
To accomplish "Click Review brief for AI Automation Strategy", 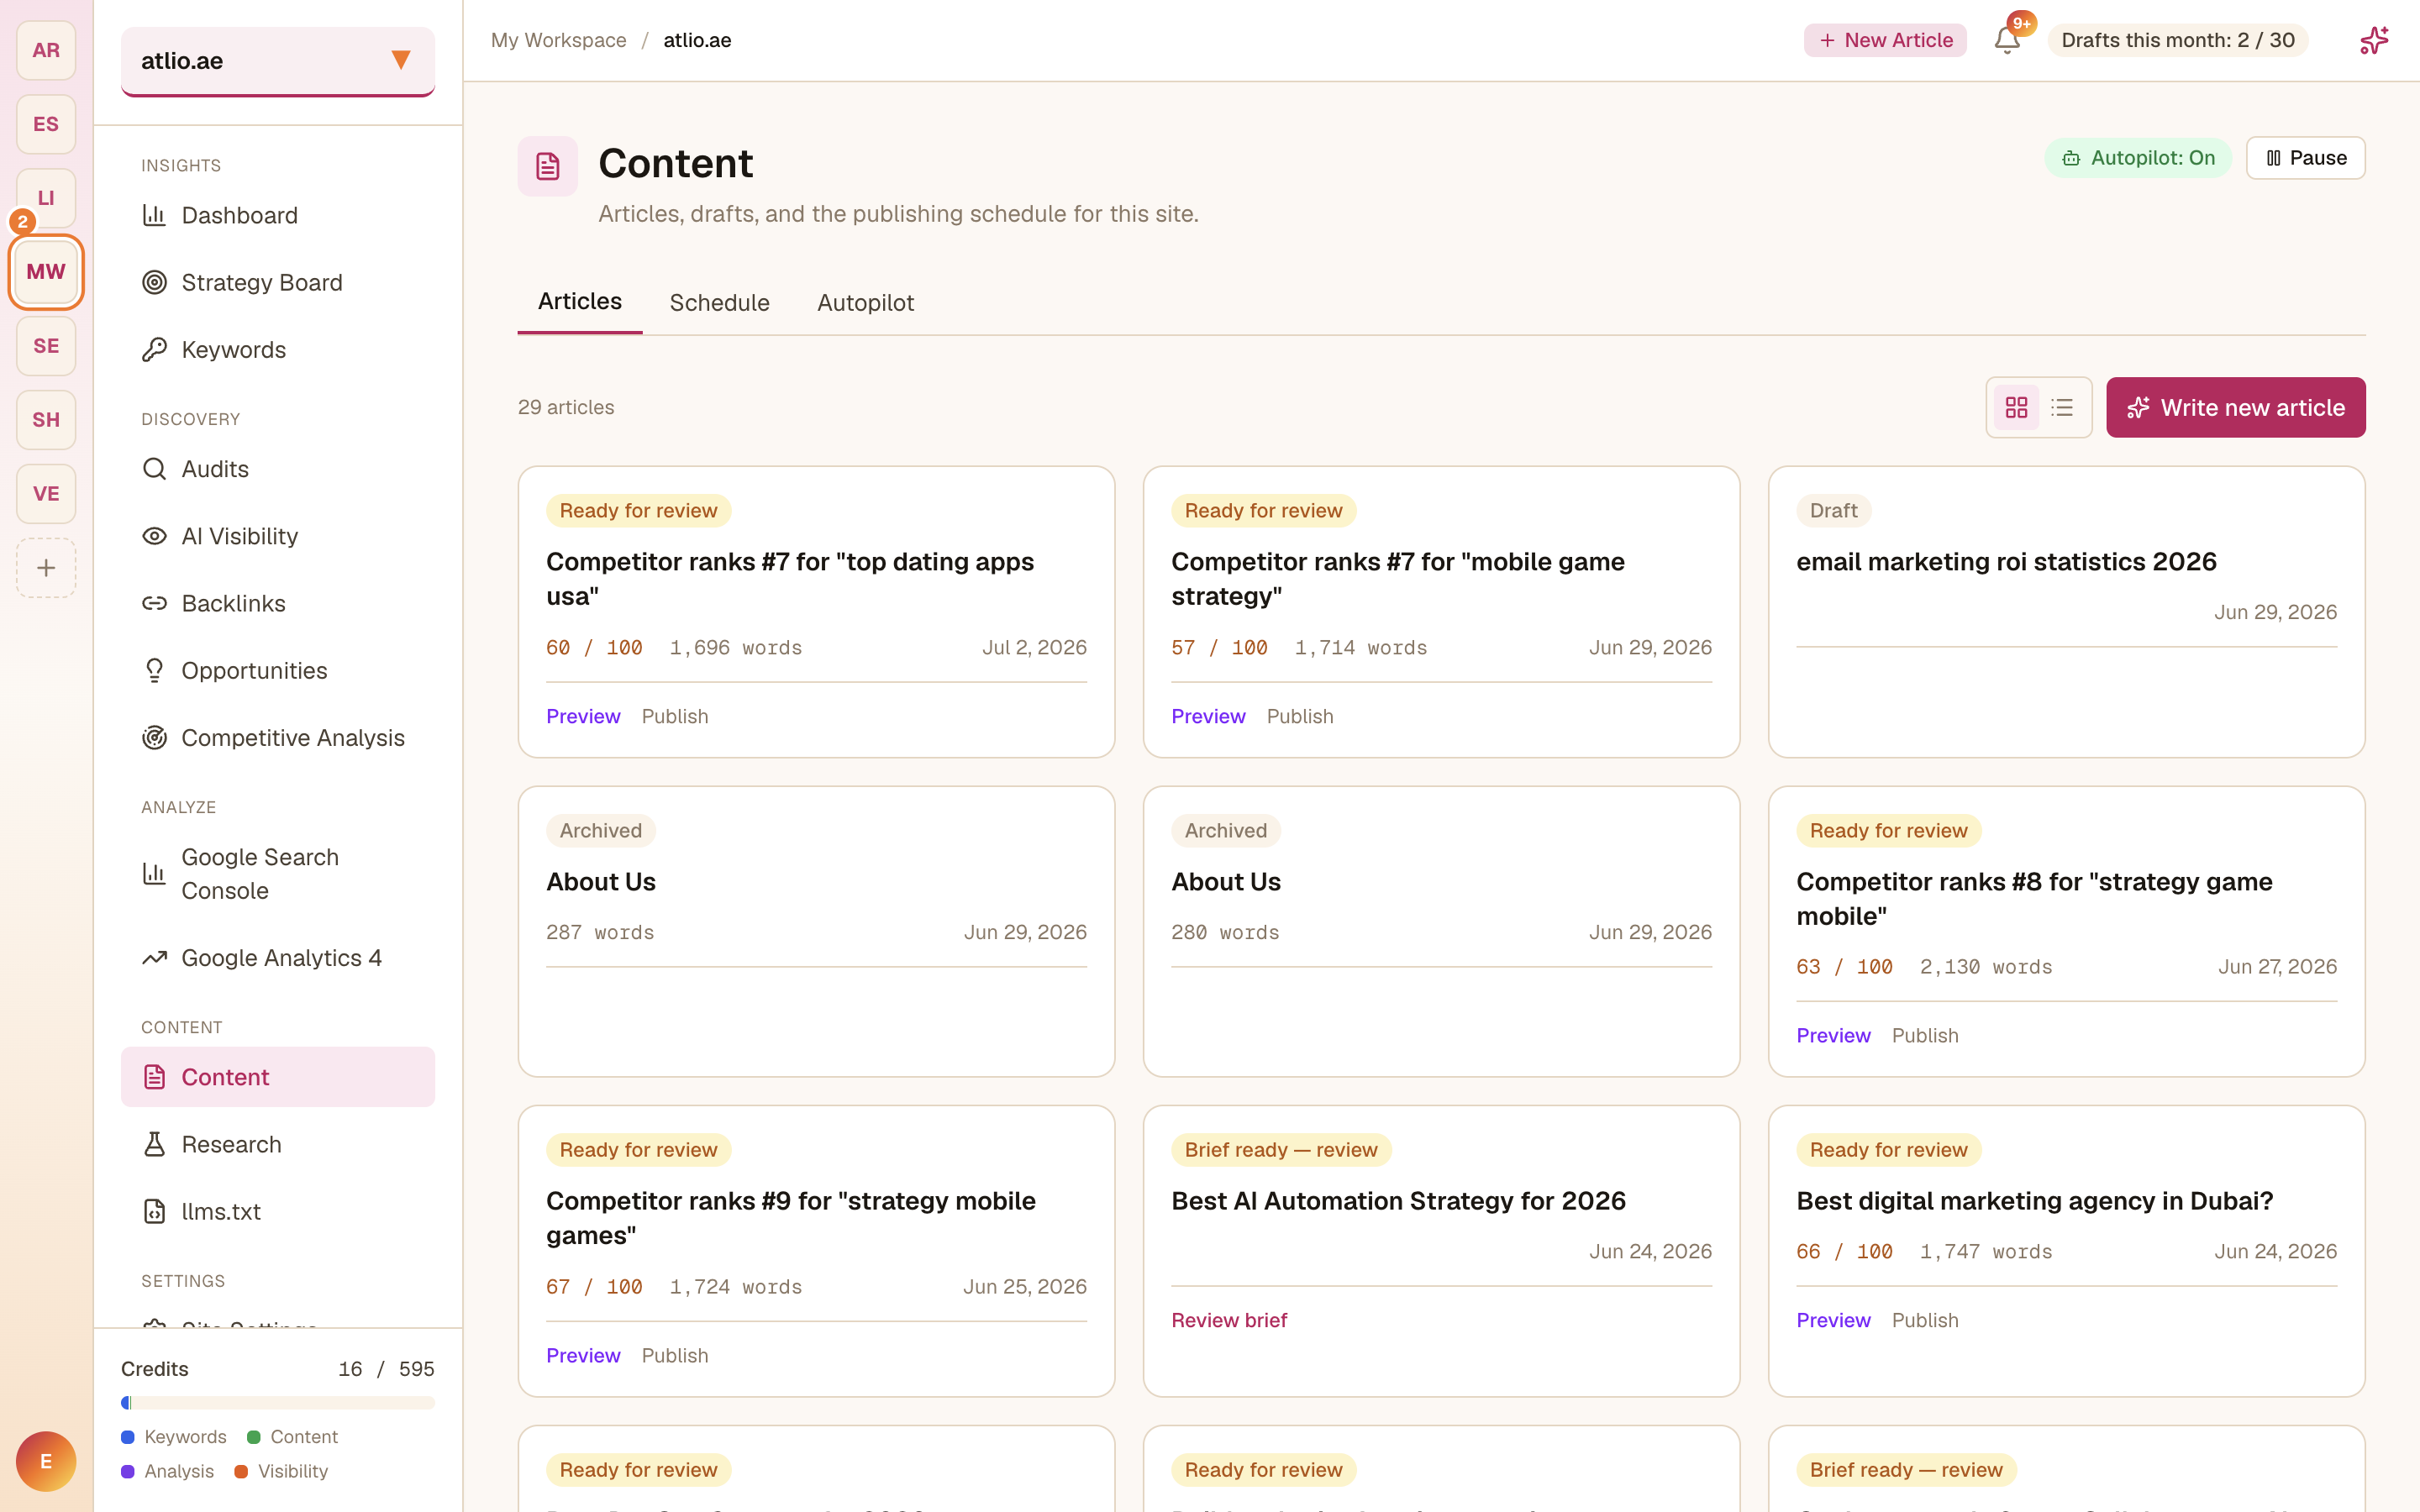I will [x=1229, y=1320].
